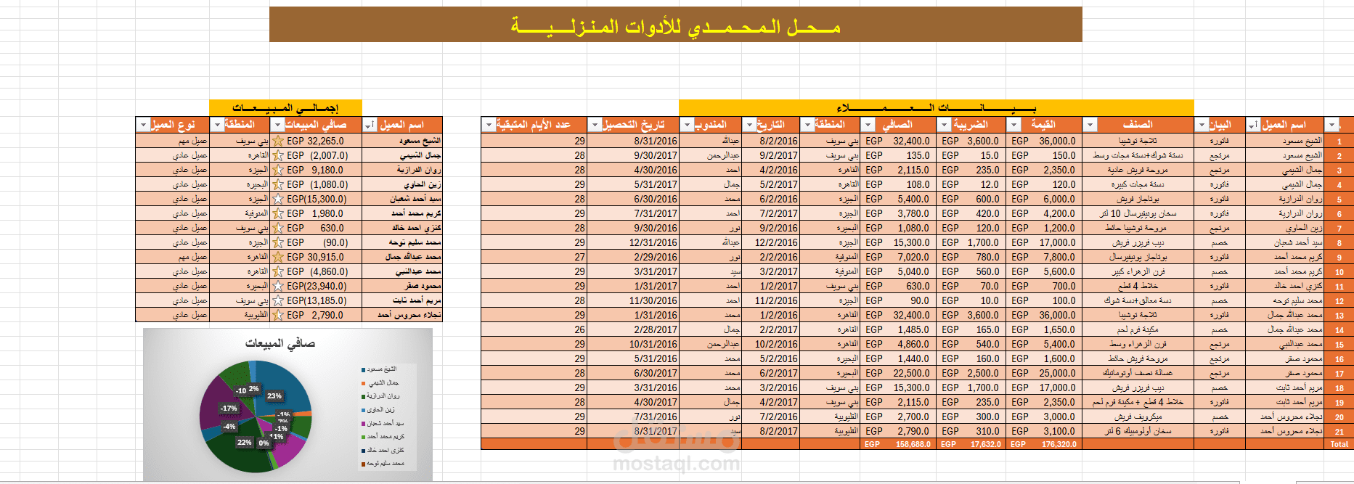Image resolution: width=1354 pixels, height=484 pixels.
Task: Select the محل المحمدي للأدوات المنزلية title banner
Action: click(x=676, y=25)
